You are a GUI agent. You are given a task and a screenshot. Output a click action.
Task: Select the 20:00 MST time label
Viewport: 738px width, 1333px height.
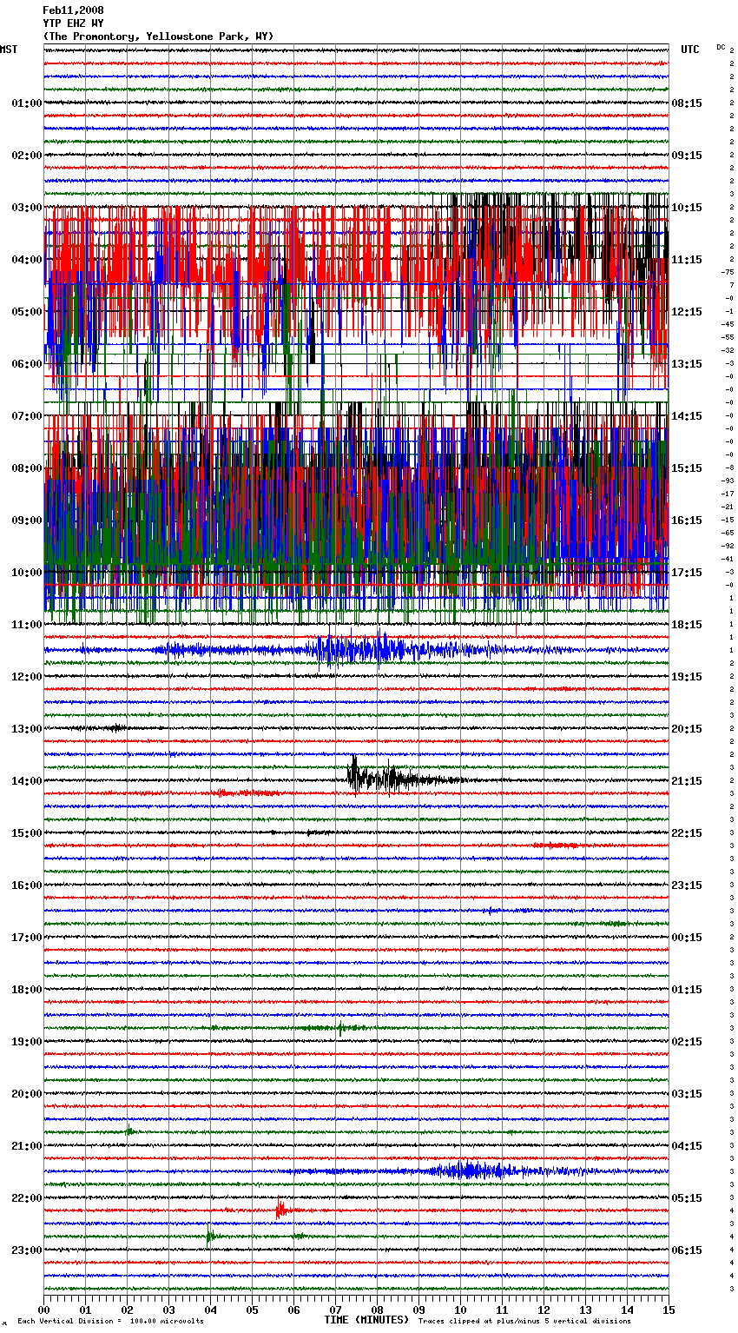27,1094
